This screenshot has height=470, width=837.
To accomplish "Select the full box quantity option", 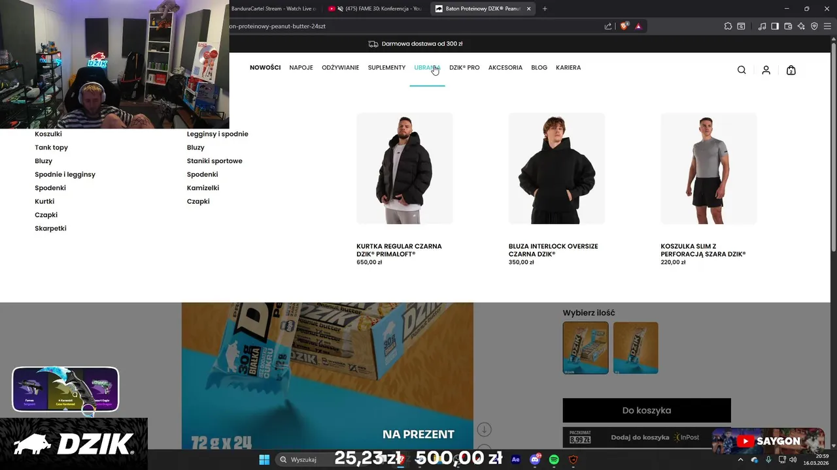I will pyautogui.click(x=585, y=348).
